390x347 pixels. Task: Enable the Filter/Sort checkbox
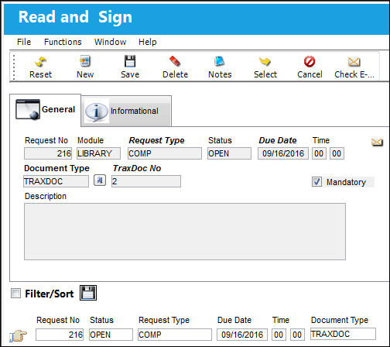(x=15, y=294)
